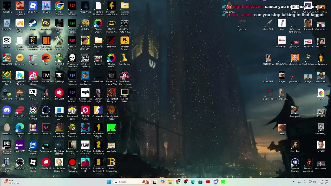
Task: Launch Ubisoft Connect icon
Action: [33, 113]
